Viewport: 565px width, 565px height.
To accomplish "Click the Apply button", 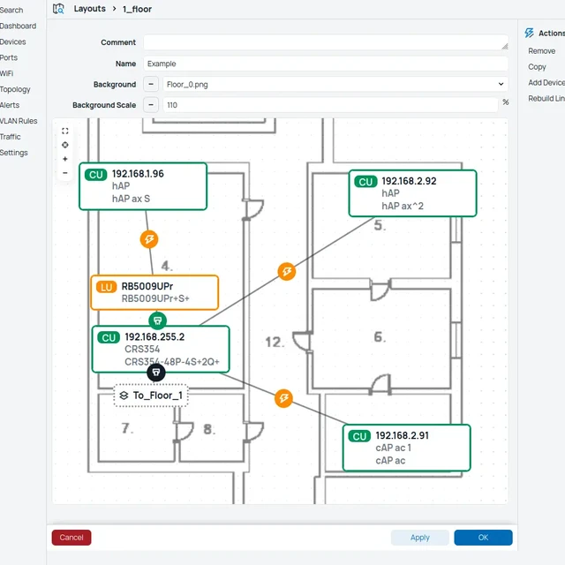I will point(420,538).
